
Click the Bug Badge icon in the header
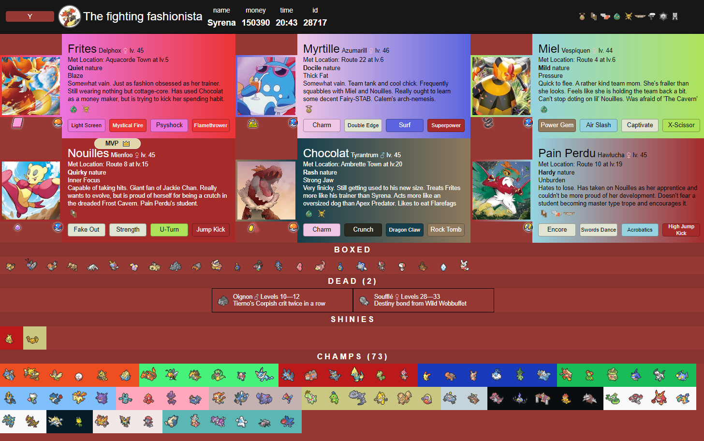pyautogui.click(x=582, y=16)
